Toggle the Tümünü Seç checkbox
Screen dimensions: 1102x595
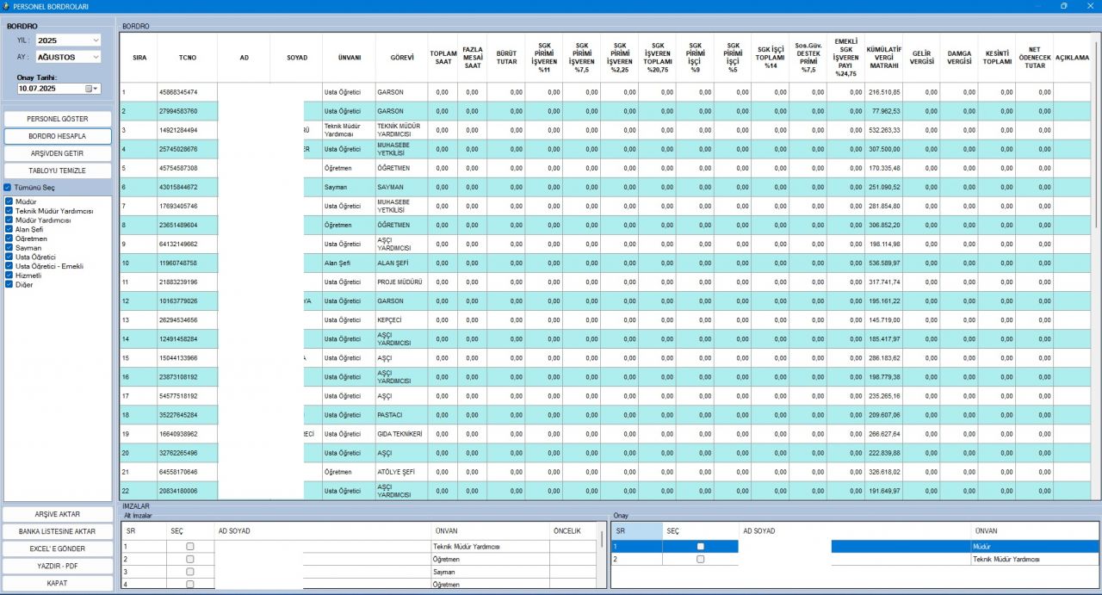coord(8,187)
